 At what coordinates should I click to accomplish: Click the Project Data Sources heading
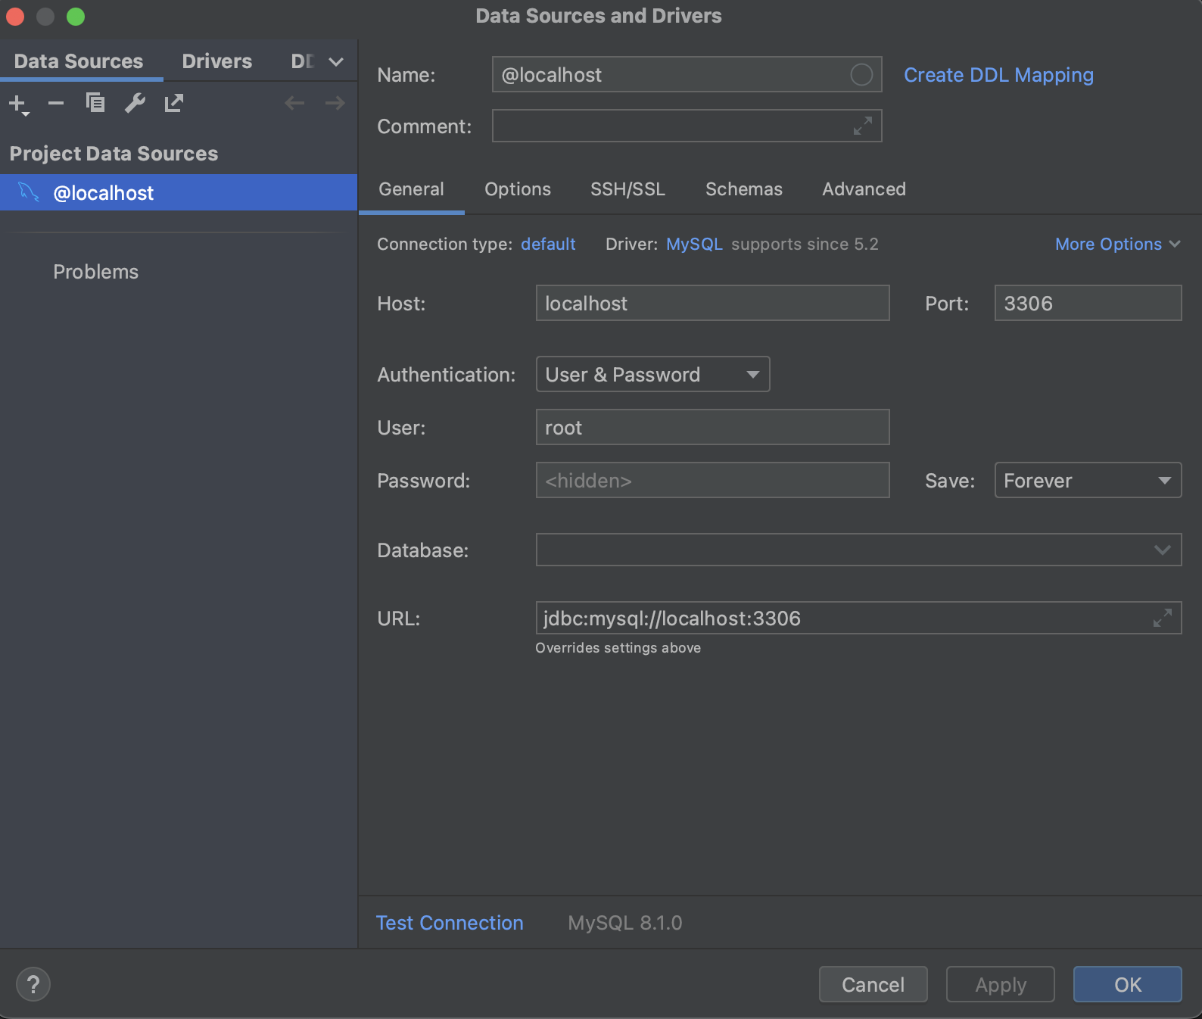click(114, 154)
